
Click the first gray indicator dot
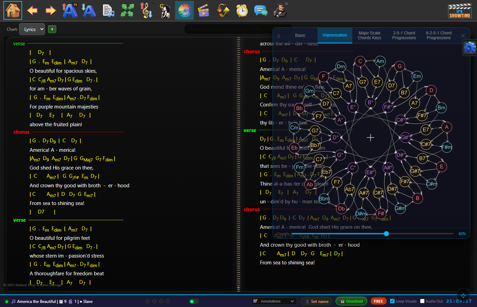tap(148, 301)
